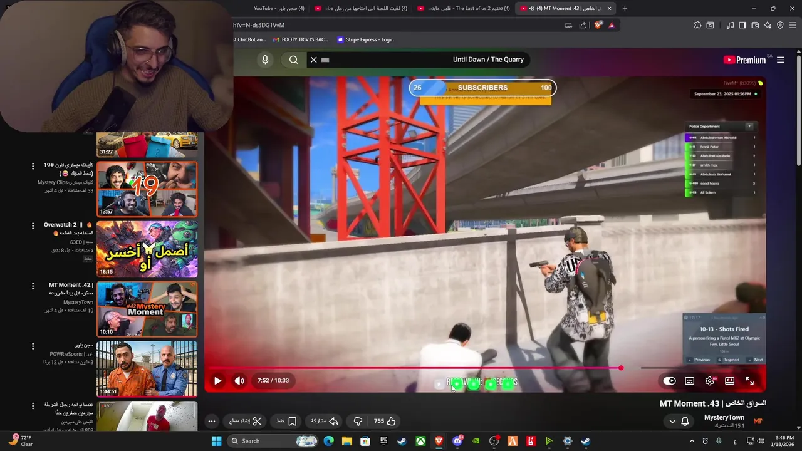Screen dimensions: 802x451
Task: Click the YouTube voice search microphone
Action: pyautogui.click(x=265, y=60)
